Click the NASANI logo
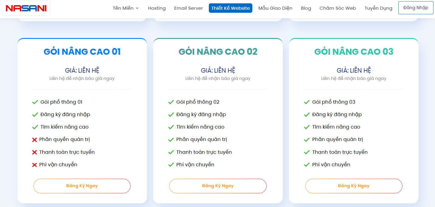 tap(25, 8)
